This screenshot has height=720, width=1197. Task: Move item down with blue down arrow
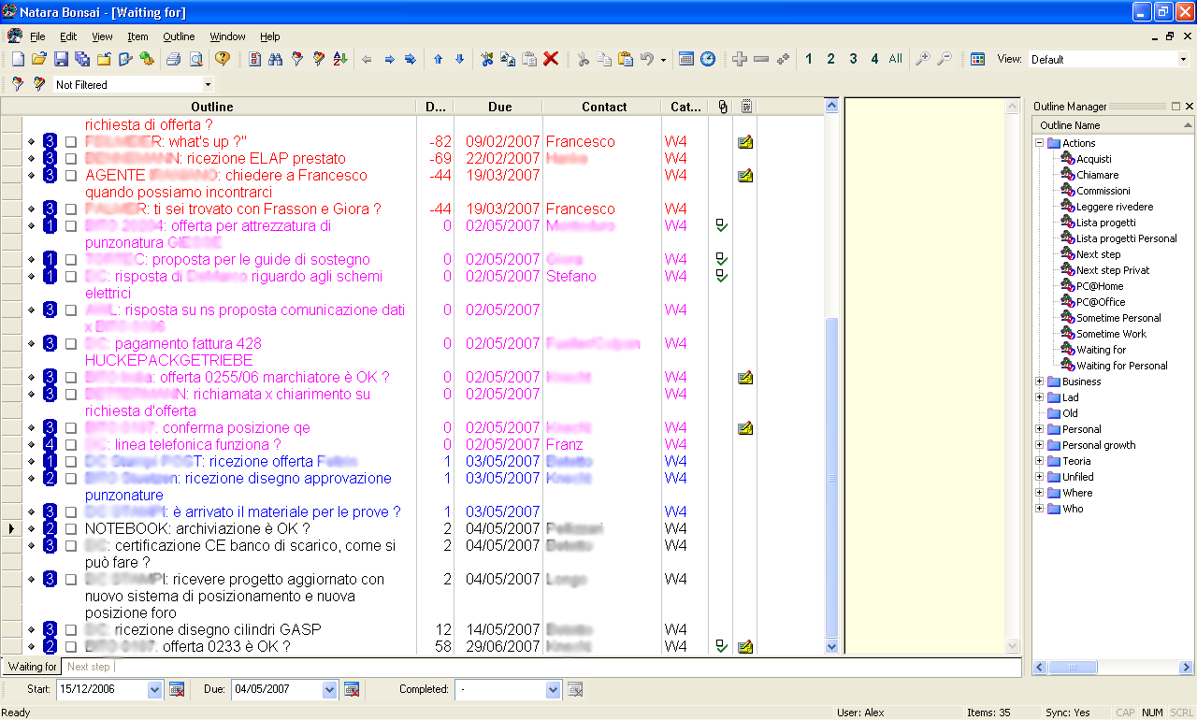tap(459, 59)
